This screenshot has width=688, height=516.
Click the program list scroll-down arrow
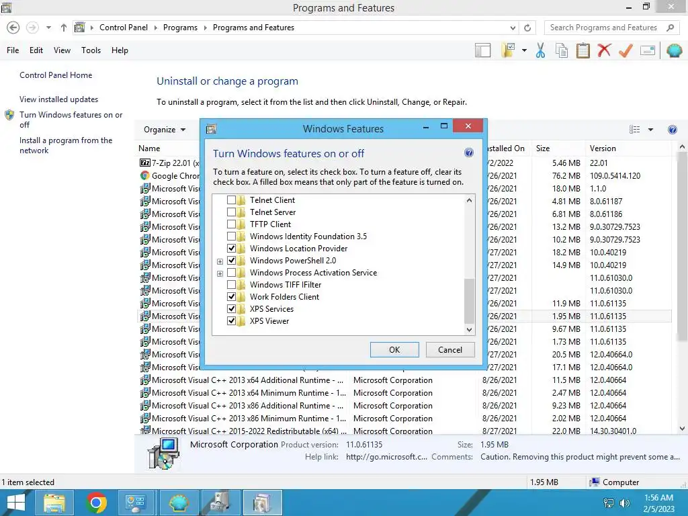tap(683, 429)
